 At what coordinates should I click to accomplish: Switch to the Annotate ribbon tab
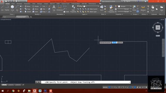[x=19, y=4]
